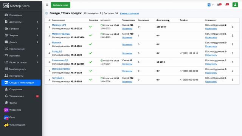Open Товары и услуги in the sidebar
This screenshot has height=136, width=242.
pyautogui.click(x=21, y=69)
